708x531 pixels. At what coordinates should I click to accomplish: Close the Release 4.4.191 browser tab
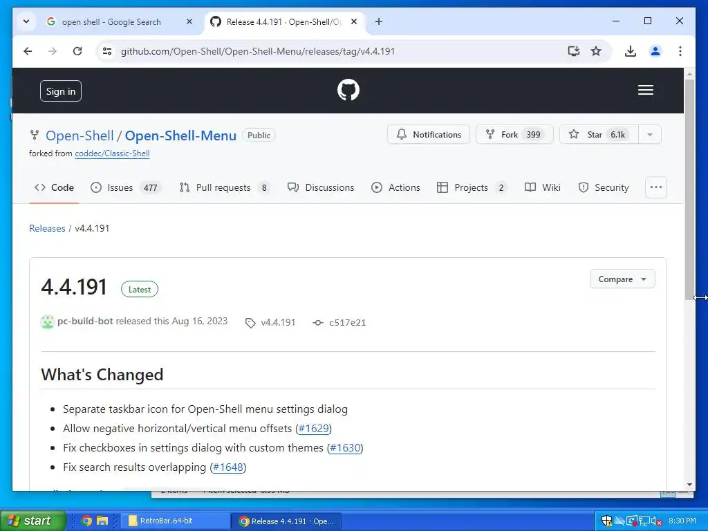click(x=354, y=21)
